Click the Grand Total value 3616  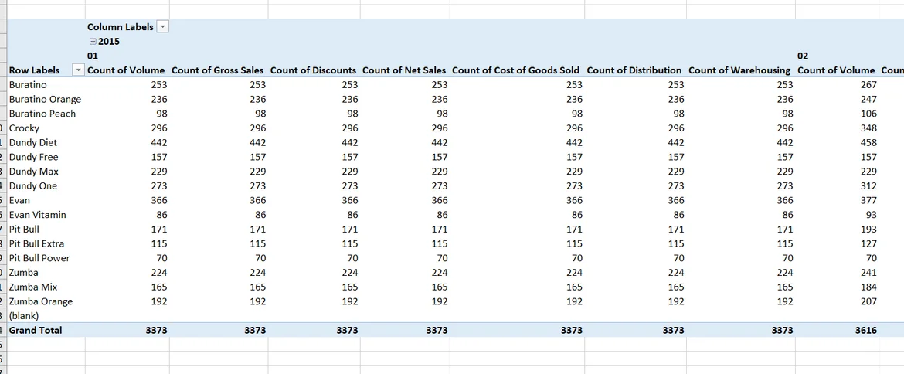(x=865, y=330)
